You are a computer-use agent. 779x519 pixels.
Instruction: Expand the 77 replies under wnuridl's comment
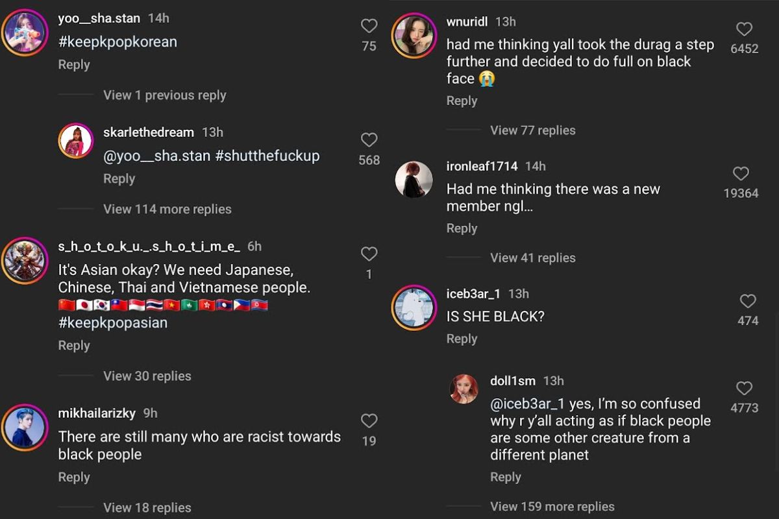(x=532, y=130)
